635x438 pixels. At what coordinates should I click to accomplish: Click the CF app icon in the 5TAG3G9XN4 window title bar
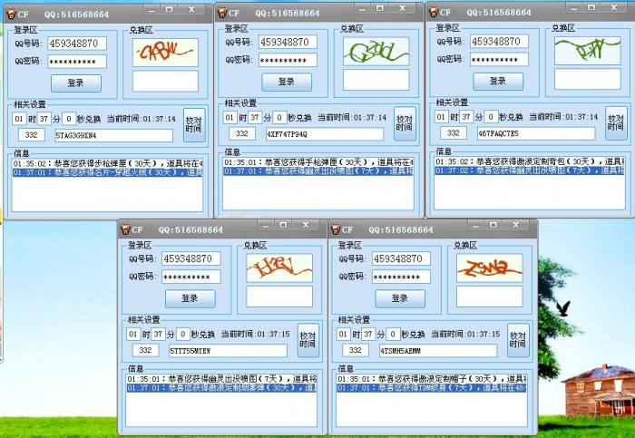[x=11, y=14]
